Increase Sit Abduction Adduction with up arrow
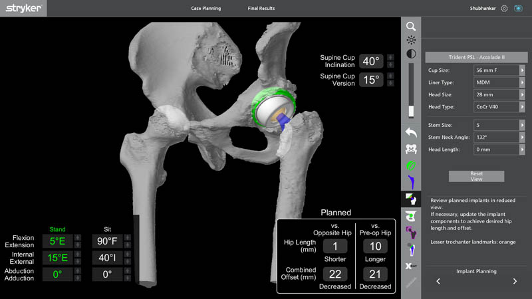The image size is (532, 299). [x=128, y=271]
